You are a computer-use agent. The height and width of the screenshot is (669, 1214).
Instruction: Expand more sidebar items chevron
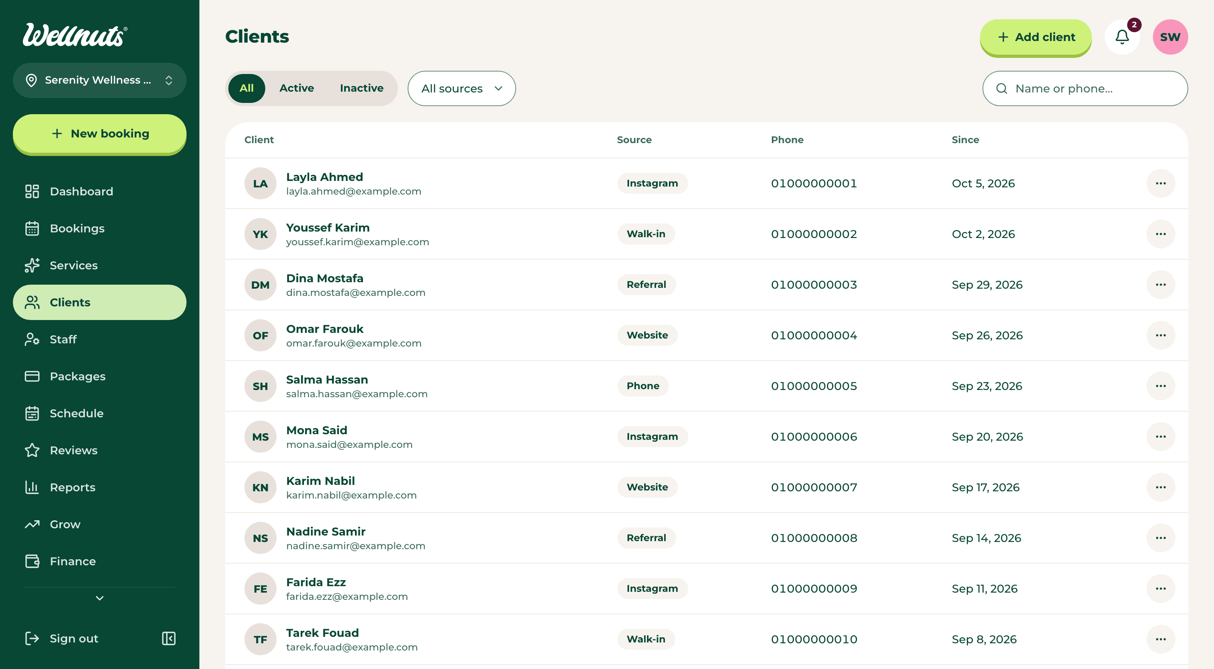point(99,598)
